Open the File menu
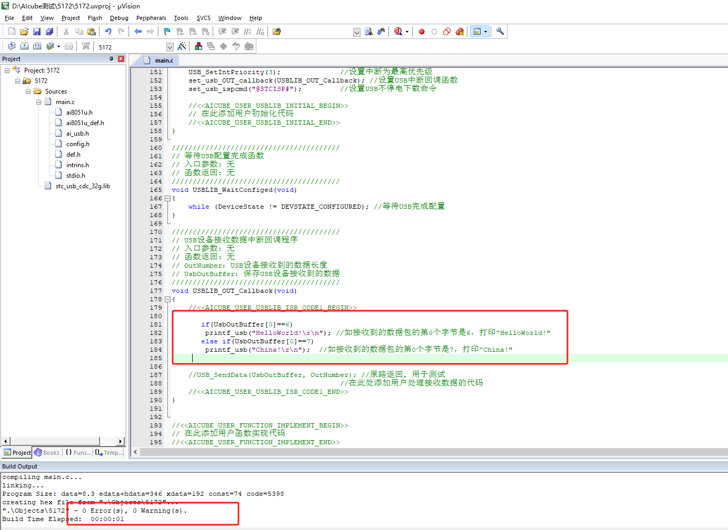728x530 pixels. tap(9, 18)
